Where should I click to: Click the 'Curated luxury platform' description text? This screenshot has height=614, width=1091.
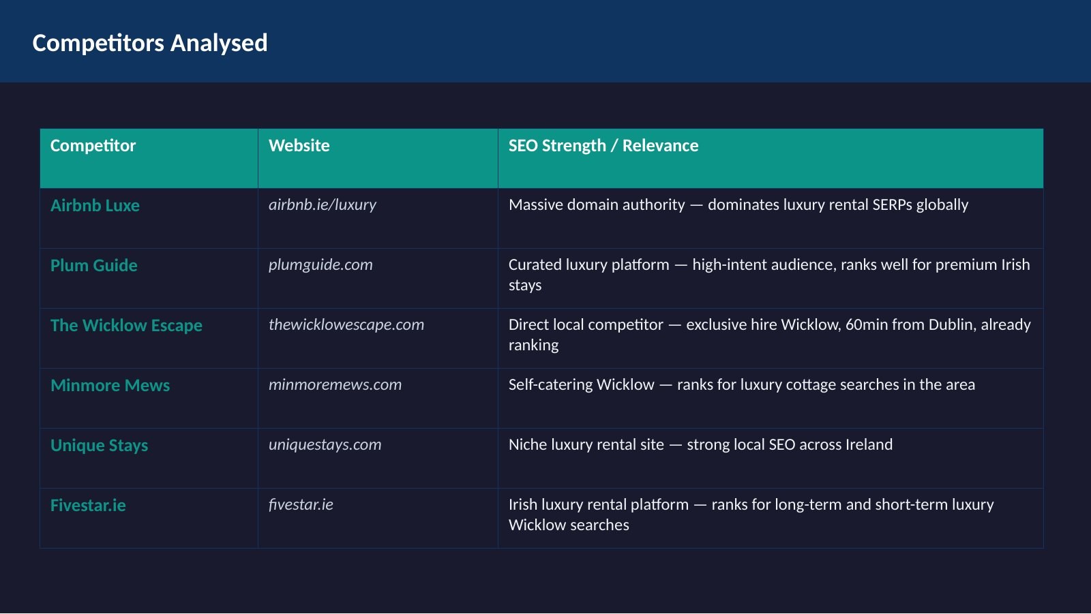tap(769, 275)
